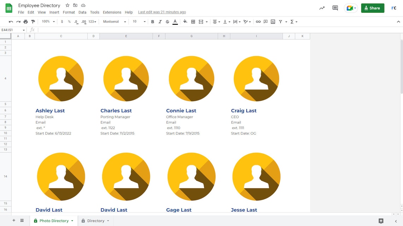Open horizontal align dropdown
Screen dimensions: 403x226
coord(216,22)
